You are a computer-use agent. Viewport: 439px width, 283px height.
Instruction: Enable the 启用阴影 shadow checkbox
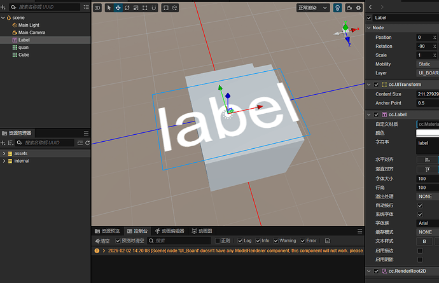point(420,259)
